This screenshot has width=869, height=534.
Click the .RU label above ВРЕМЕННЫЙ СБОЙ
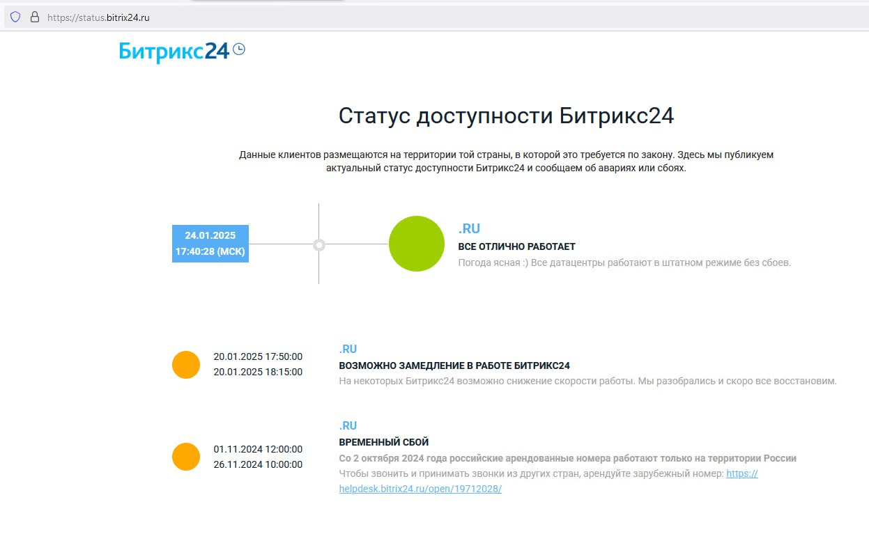348,426
